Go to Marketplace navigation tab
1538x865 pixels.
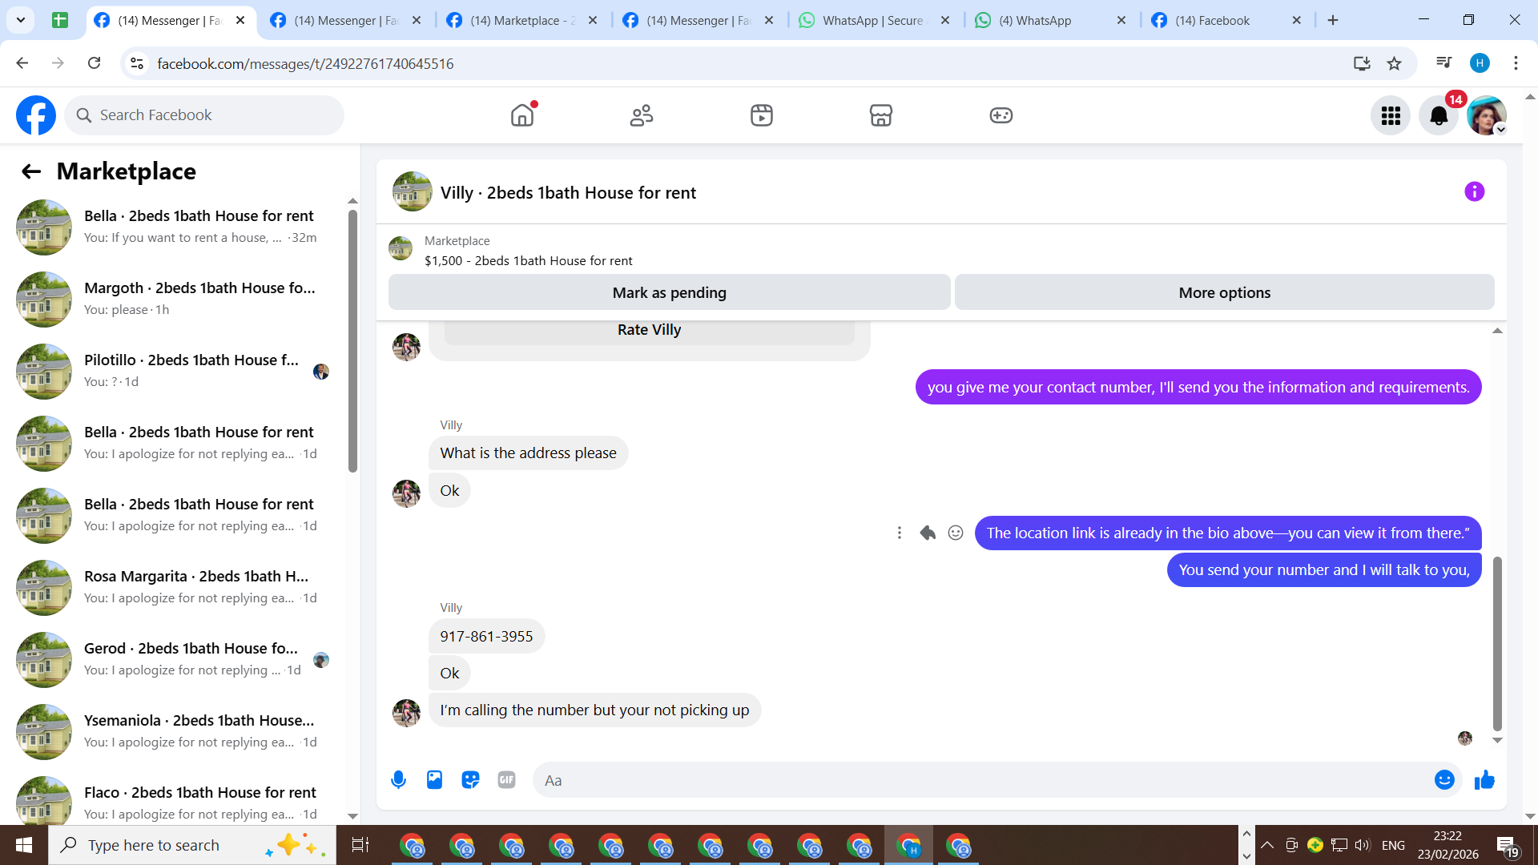pyautogui.click(x=881, y=115)
